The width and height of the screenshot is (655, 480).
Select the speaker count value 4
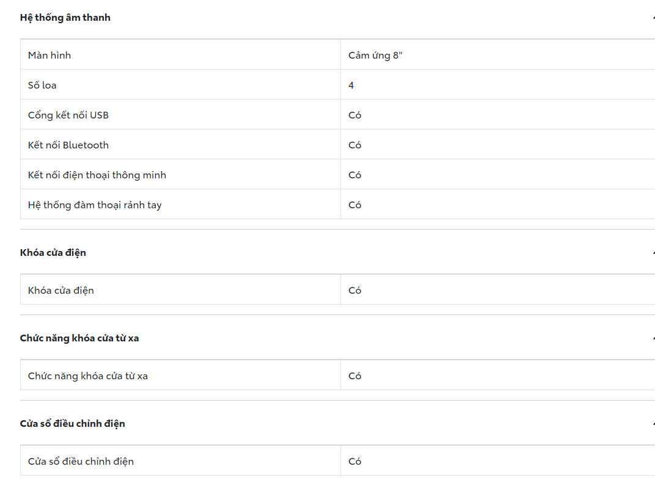coord(351,85)
